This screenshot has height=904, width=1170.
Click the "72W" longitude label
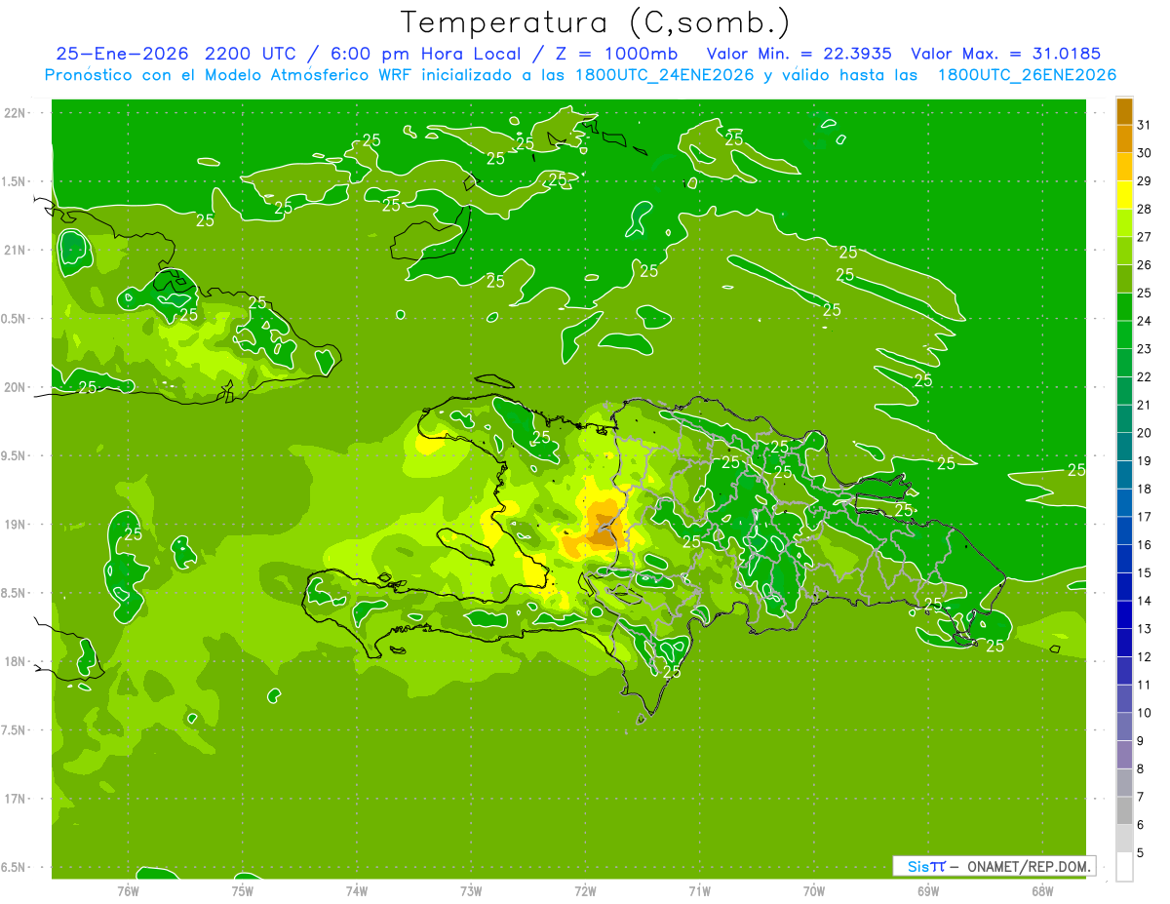[585, 890]
